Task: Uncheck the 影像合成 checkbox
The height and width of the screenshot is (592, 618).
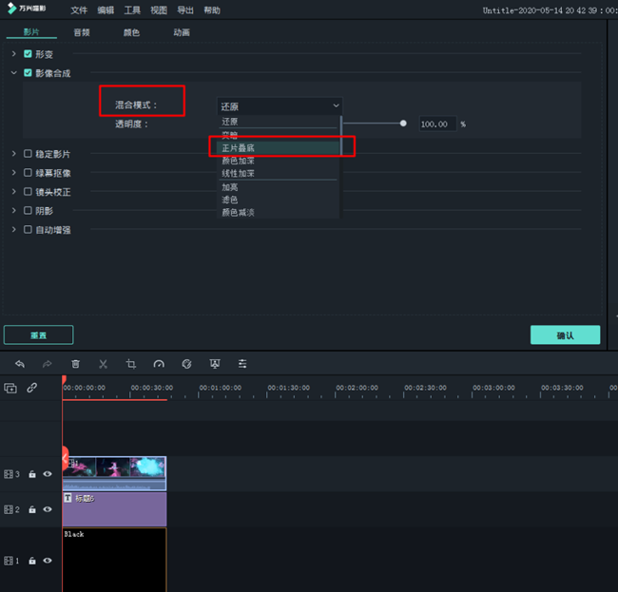Action: (x=28, y=72)
